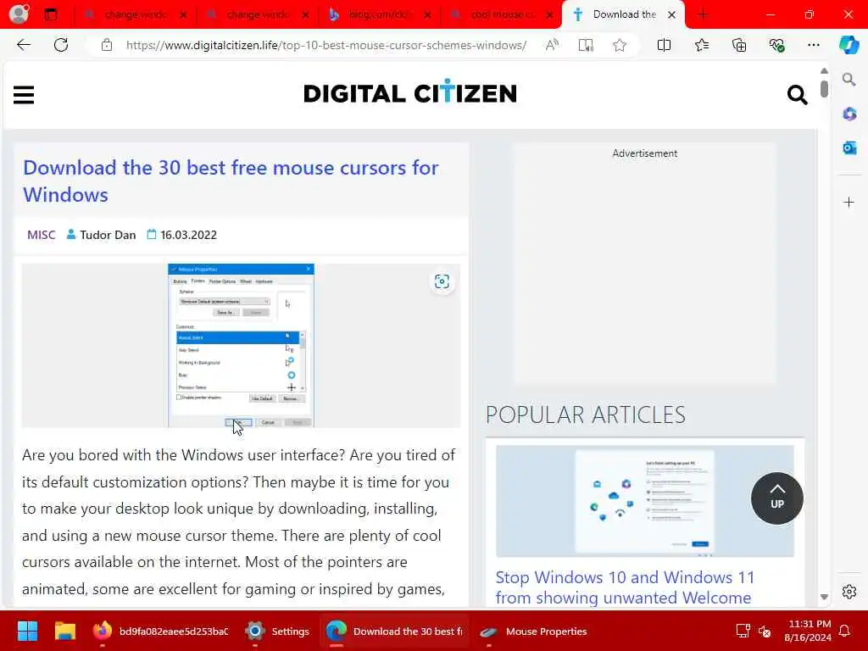Open the Edge sidebar Search icon
This screenshot has height=651, width=868.
[x=849, y=80]
